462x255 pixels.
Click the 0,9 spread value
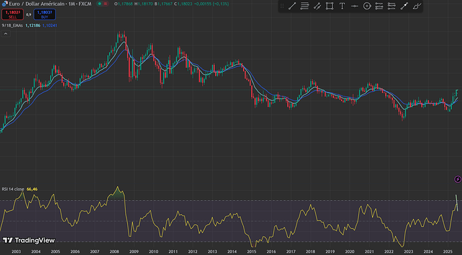(x=29, y=15)
